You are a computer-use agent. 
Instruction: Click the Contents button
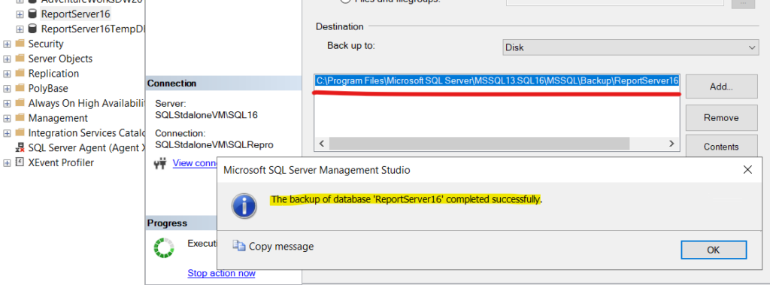(x=721, y=147)
